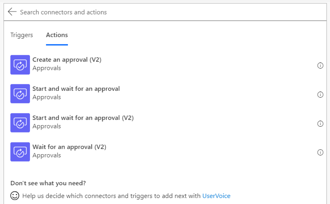Click the "Don't see what you need?" heading
Viewport: 330px width, 204px height.
coord(48,183)
